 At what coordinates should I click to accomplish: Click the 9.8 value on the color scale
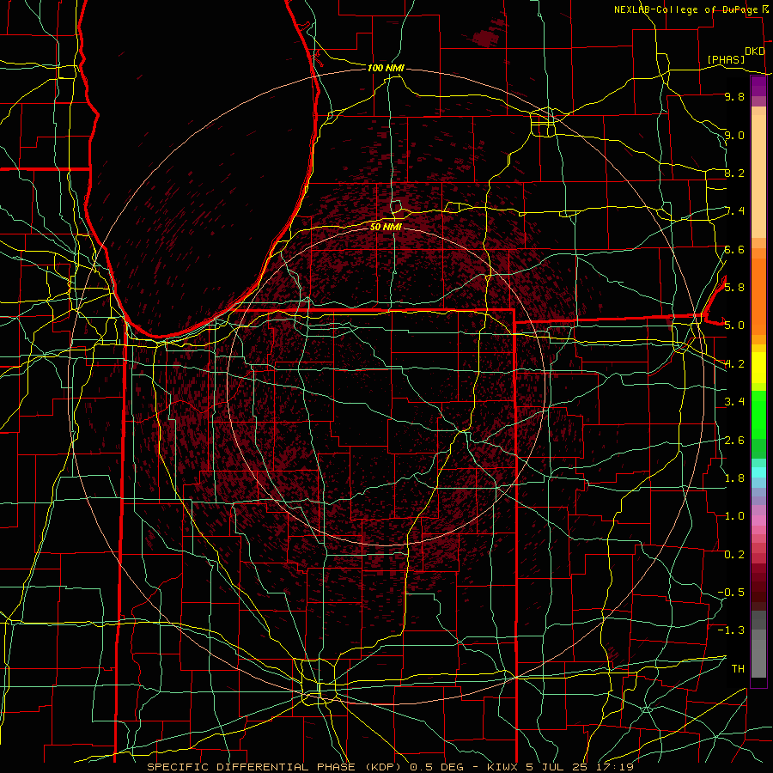(734, 96)
